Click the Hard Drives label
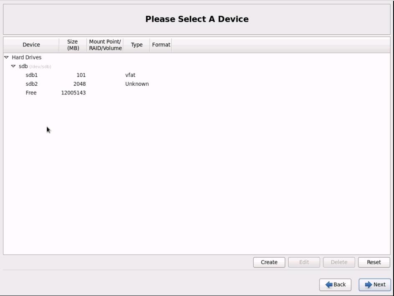The width and height of the screenshot is (394, 296). [x=27, y=57]
